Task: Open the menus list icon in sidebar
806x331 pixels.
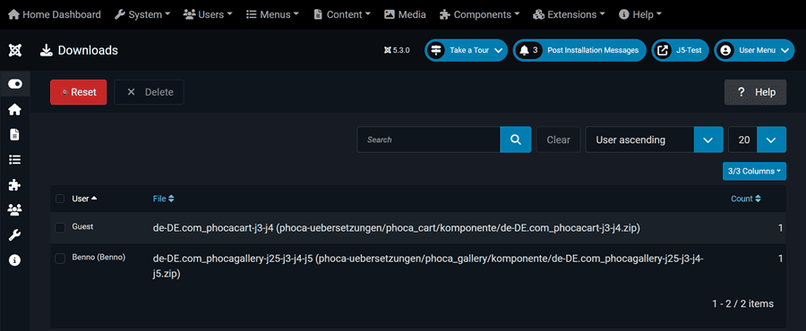Action: (15, 159)
